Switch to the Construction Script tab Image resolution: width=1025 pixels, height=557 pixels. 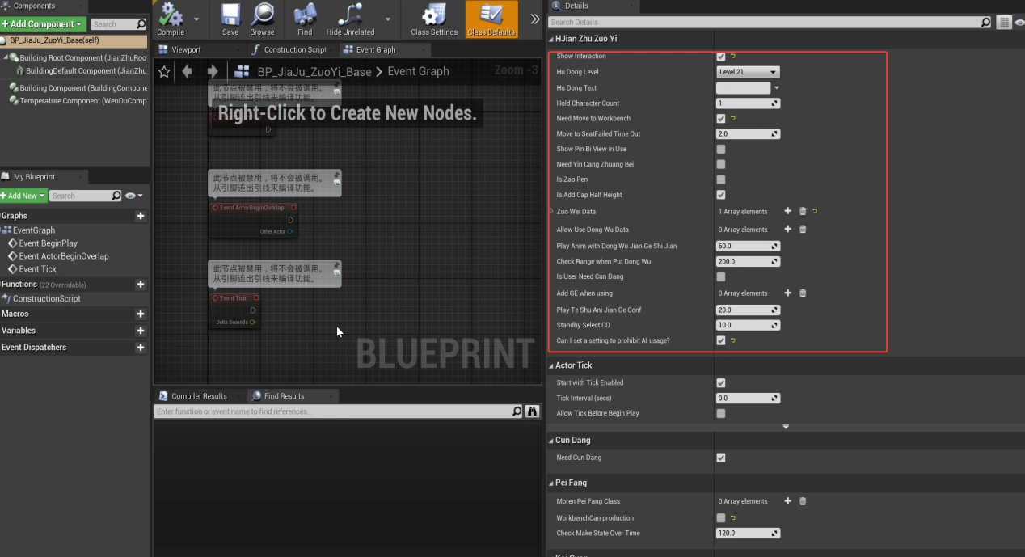294,49
